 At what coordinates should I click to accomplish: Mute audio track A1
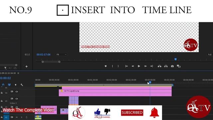point(17,117)
